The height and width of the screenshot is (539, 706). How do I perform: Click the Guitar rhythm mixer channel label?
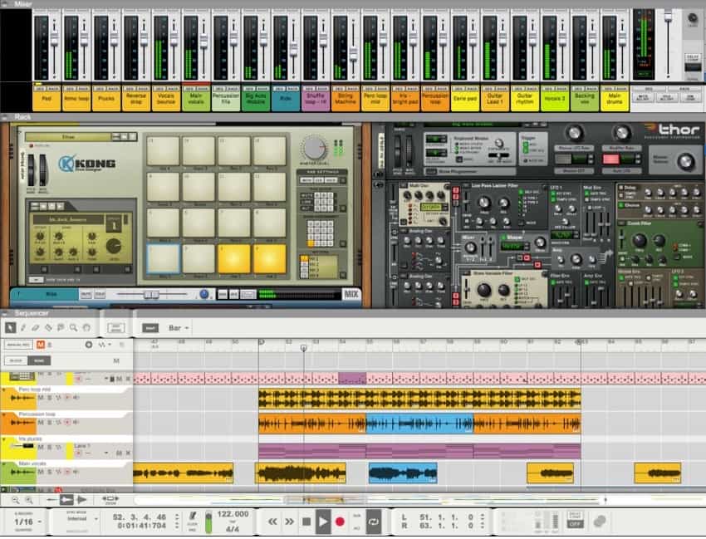coord(525,99)
